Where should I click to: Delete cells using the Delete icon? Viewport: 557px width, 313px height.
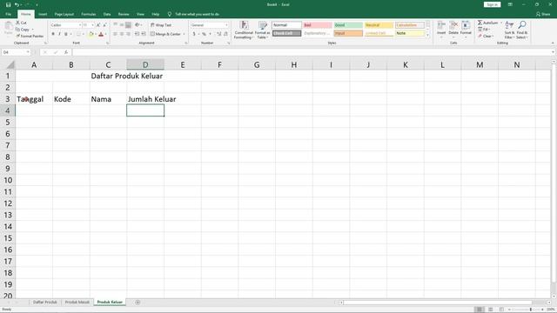tap(453, 29)
